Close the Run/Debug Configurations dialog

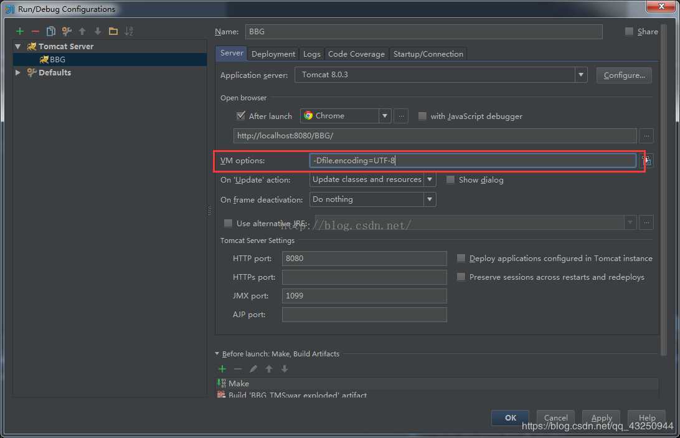click(661, 6)
